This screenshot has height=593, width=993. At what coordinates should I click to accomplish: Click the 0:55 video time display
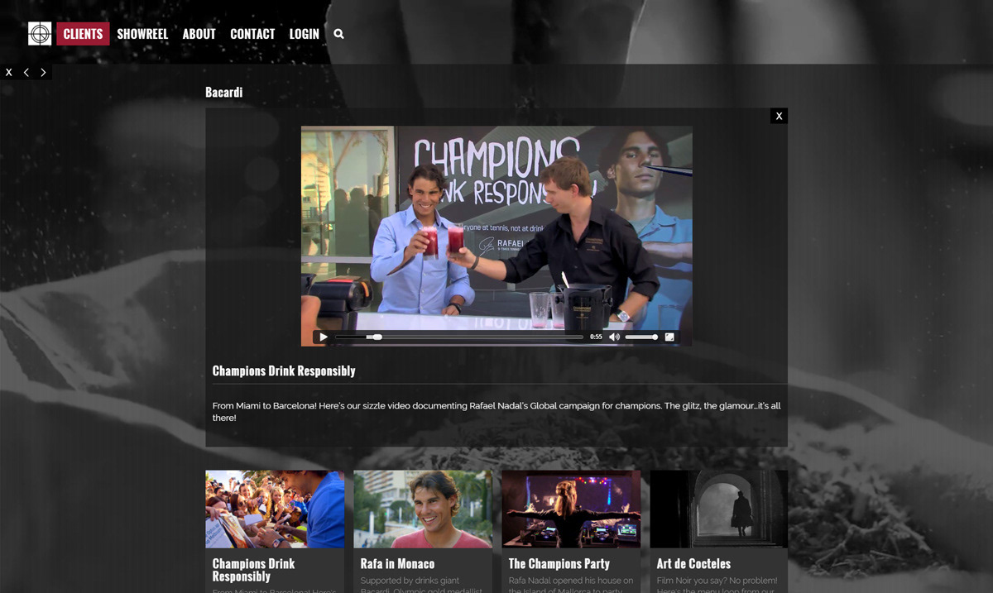coord(596,337)
